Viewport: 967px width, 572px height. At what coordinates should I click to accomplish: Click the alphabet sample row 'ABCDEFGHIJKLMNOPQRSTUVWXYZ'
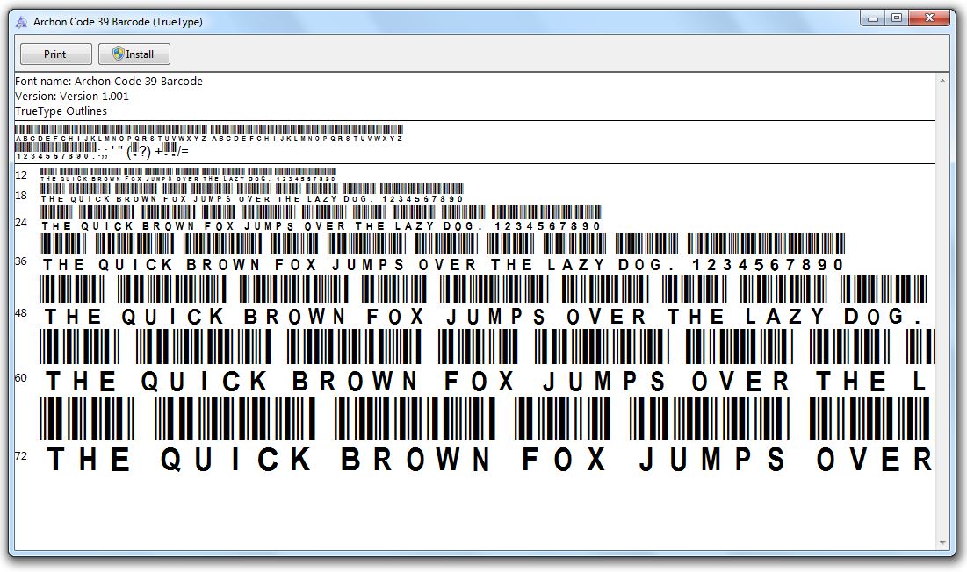click(x=209, y=133)
